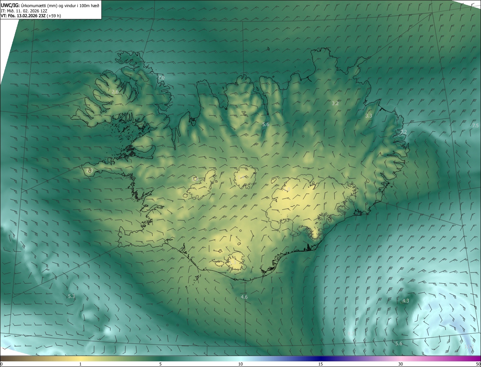Click the '50' label on the color scale
This screenshot has width=481, height=367.
click(x=478, y=364)
